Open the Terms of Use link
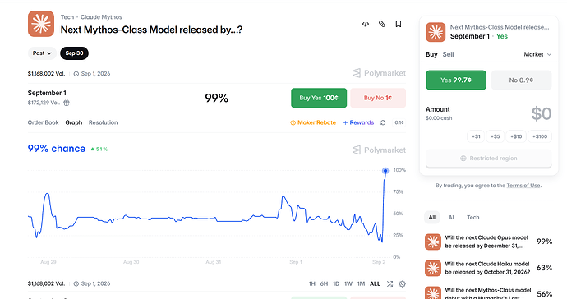 (523, 186)
